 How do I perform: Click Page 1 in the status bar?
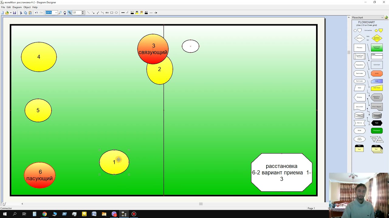click(311, 208)
